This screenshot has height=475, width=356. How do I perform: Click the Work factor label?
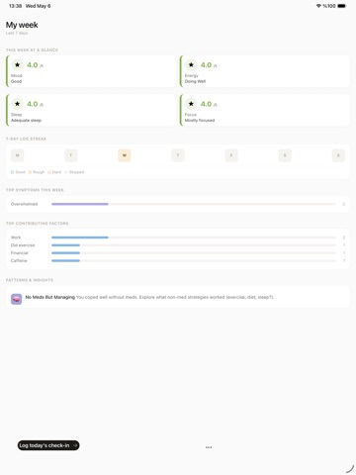[x=16, y=237]
